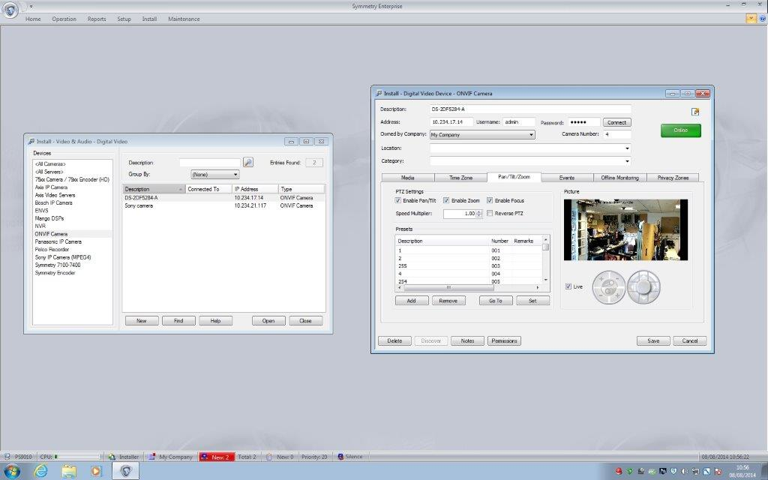Expand the Location dropdown
Image resolution: width=768 pixels, height=480 pixels.
(x=625, y=148)
